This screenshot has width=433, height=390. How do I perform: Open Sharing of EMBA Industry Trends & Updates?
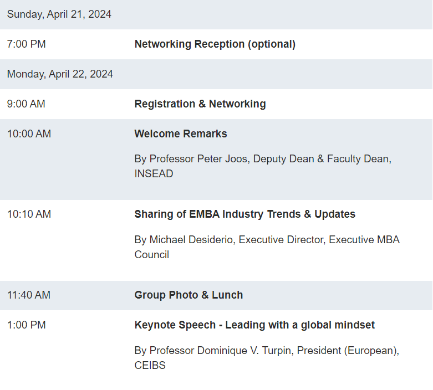coord(244,214)
